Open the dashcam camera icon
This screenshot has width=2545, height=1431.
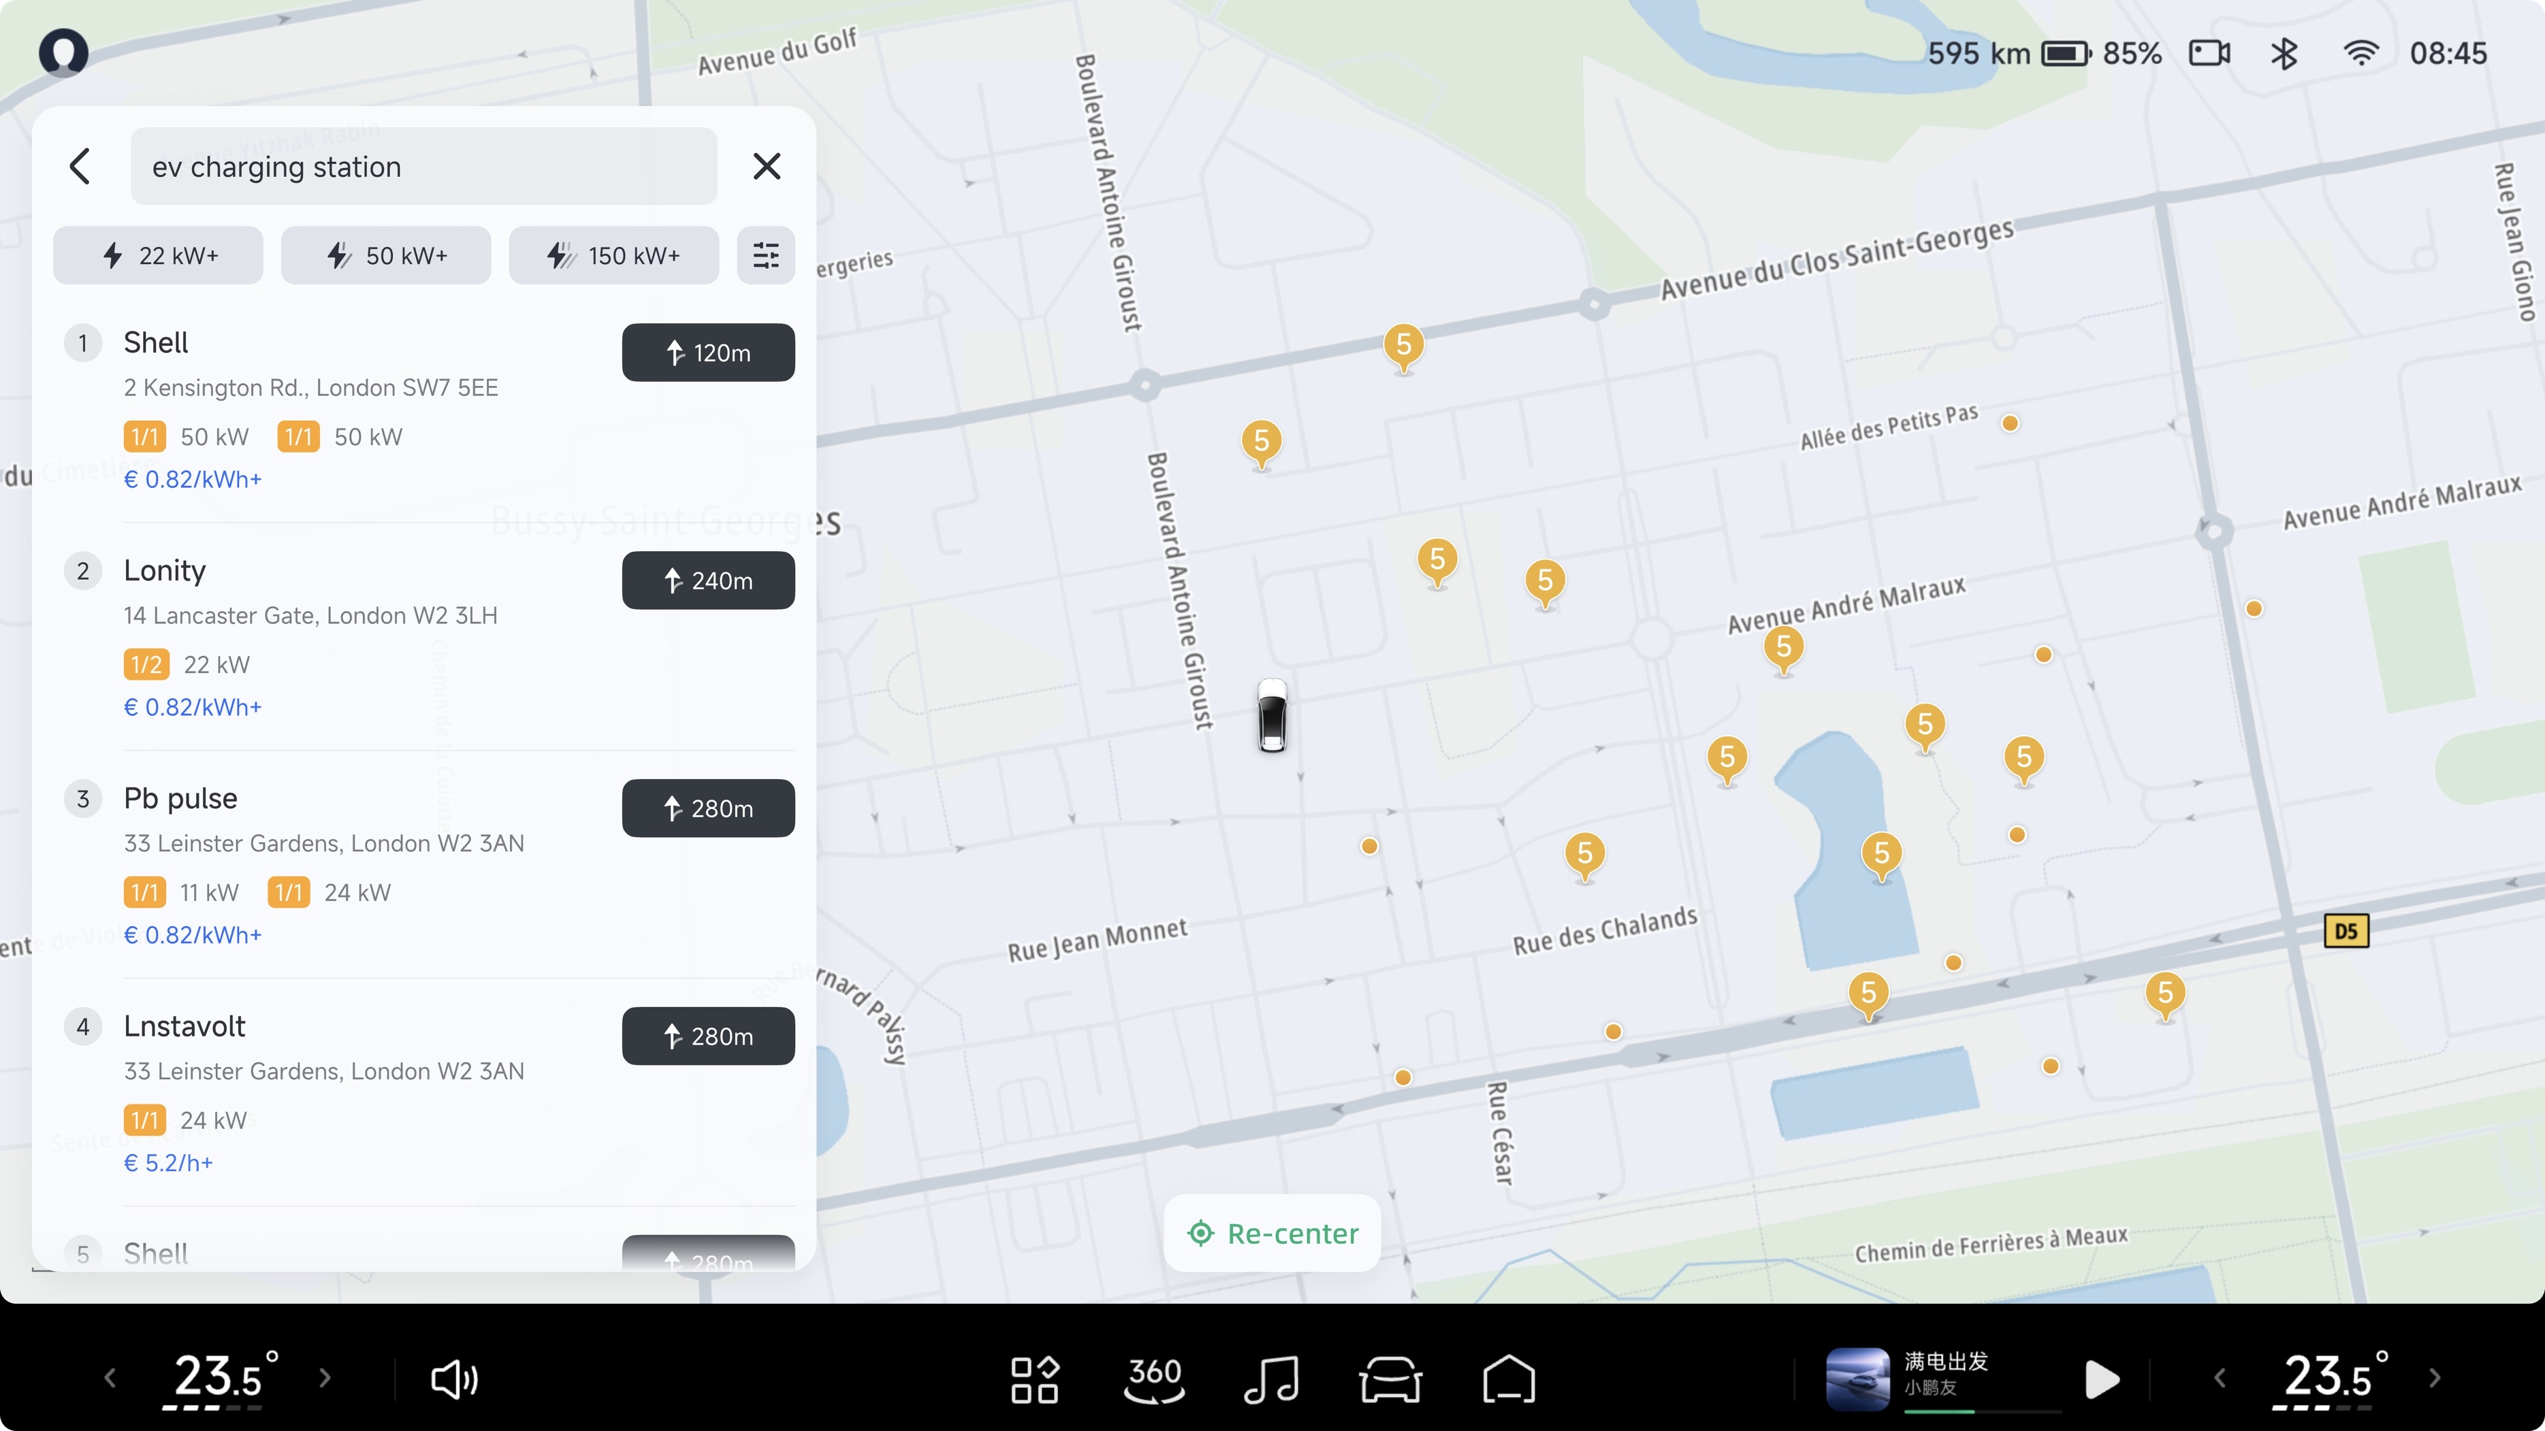click(x=2209, y=53)
